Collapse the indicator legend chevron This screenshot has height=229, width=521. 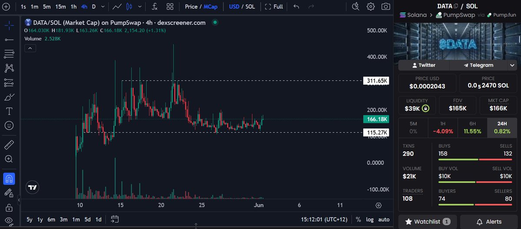[x=30, y=49]
